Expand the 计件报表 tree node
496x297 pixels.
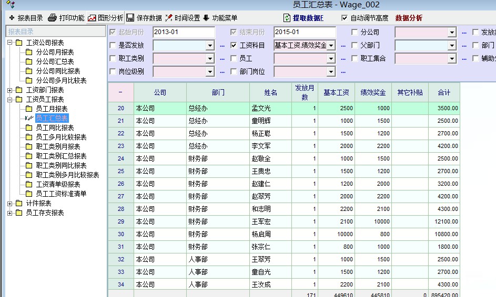(10, 203)
